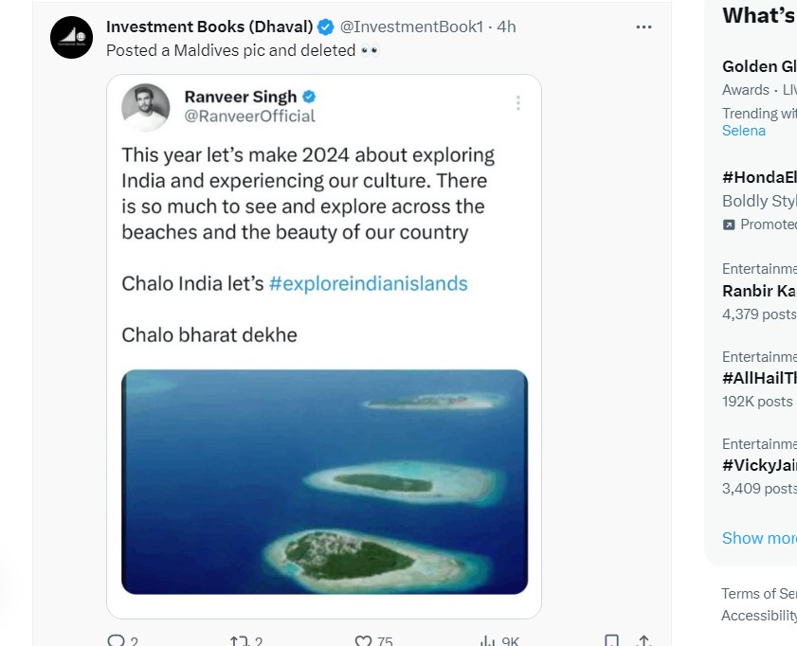This screenshot has height=646, width=797.
Task: Open Investment Books profile avatar
Action: coord(72,38)
